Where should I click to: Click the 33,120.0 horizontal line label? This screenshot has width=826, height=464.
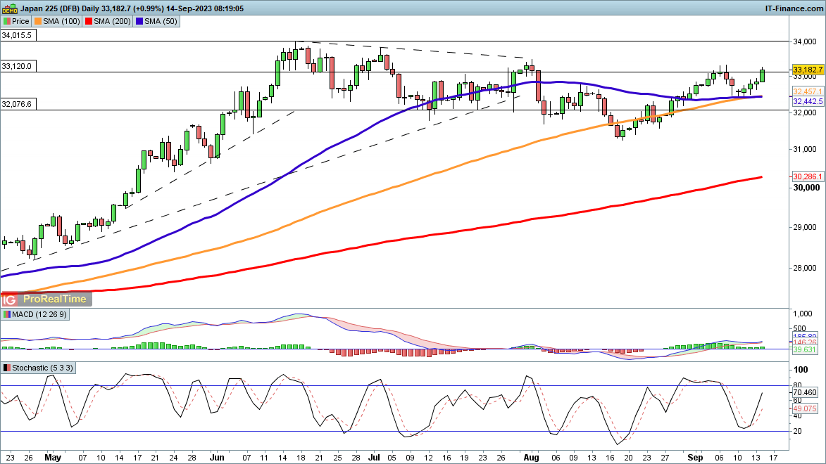pos(17,66)
